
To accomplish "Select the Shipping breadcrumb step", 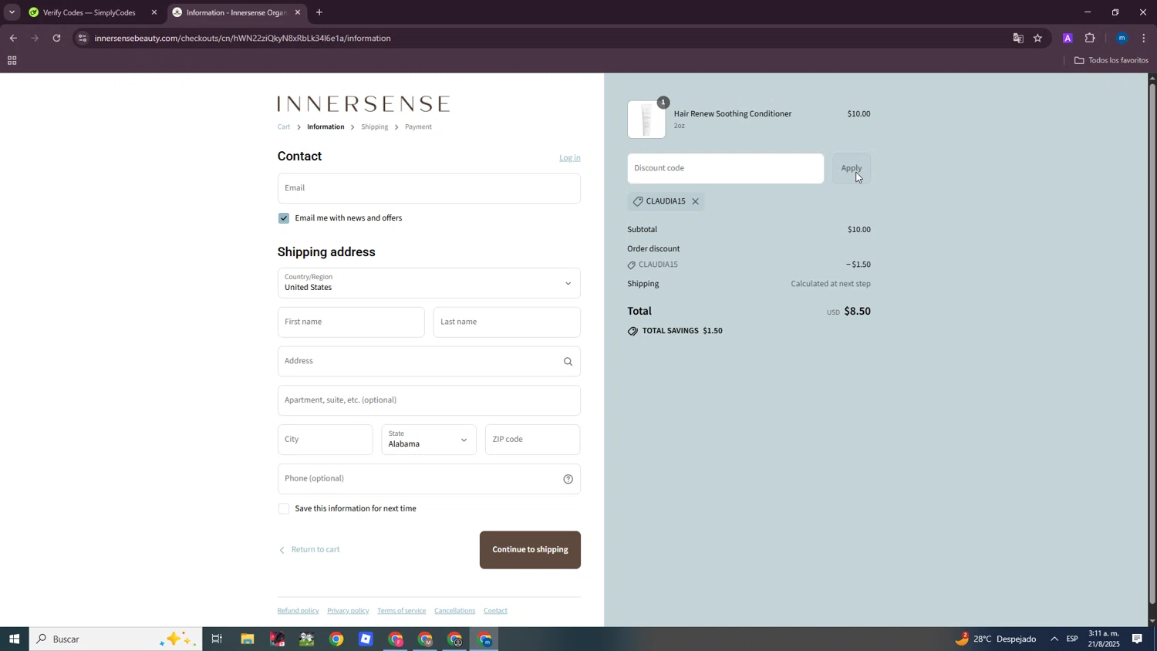I will coord(375,126).
